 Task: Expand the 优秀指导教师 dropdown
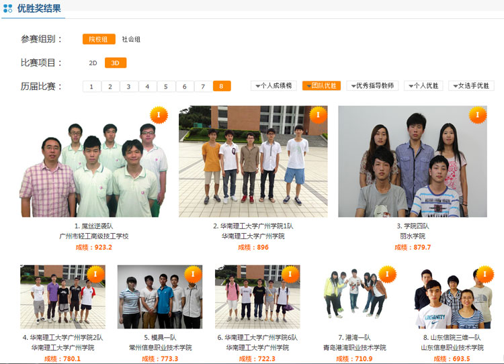point(372,86)
